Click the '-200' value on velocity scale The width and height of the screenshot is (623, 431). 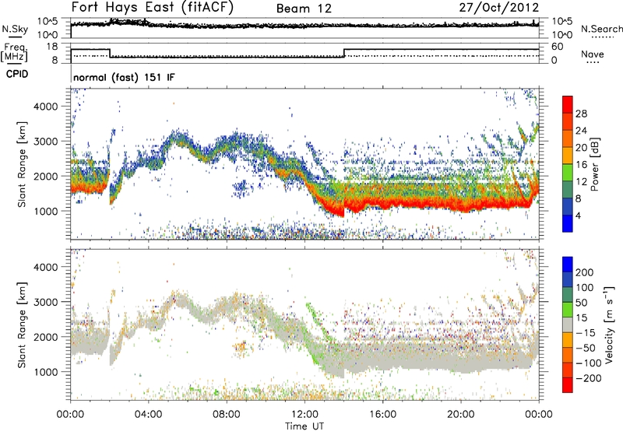589,378
